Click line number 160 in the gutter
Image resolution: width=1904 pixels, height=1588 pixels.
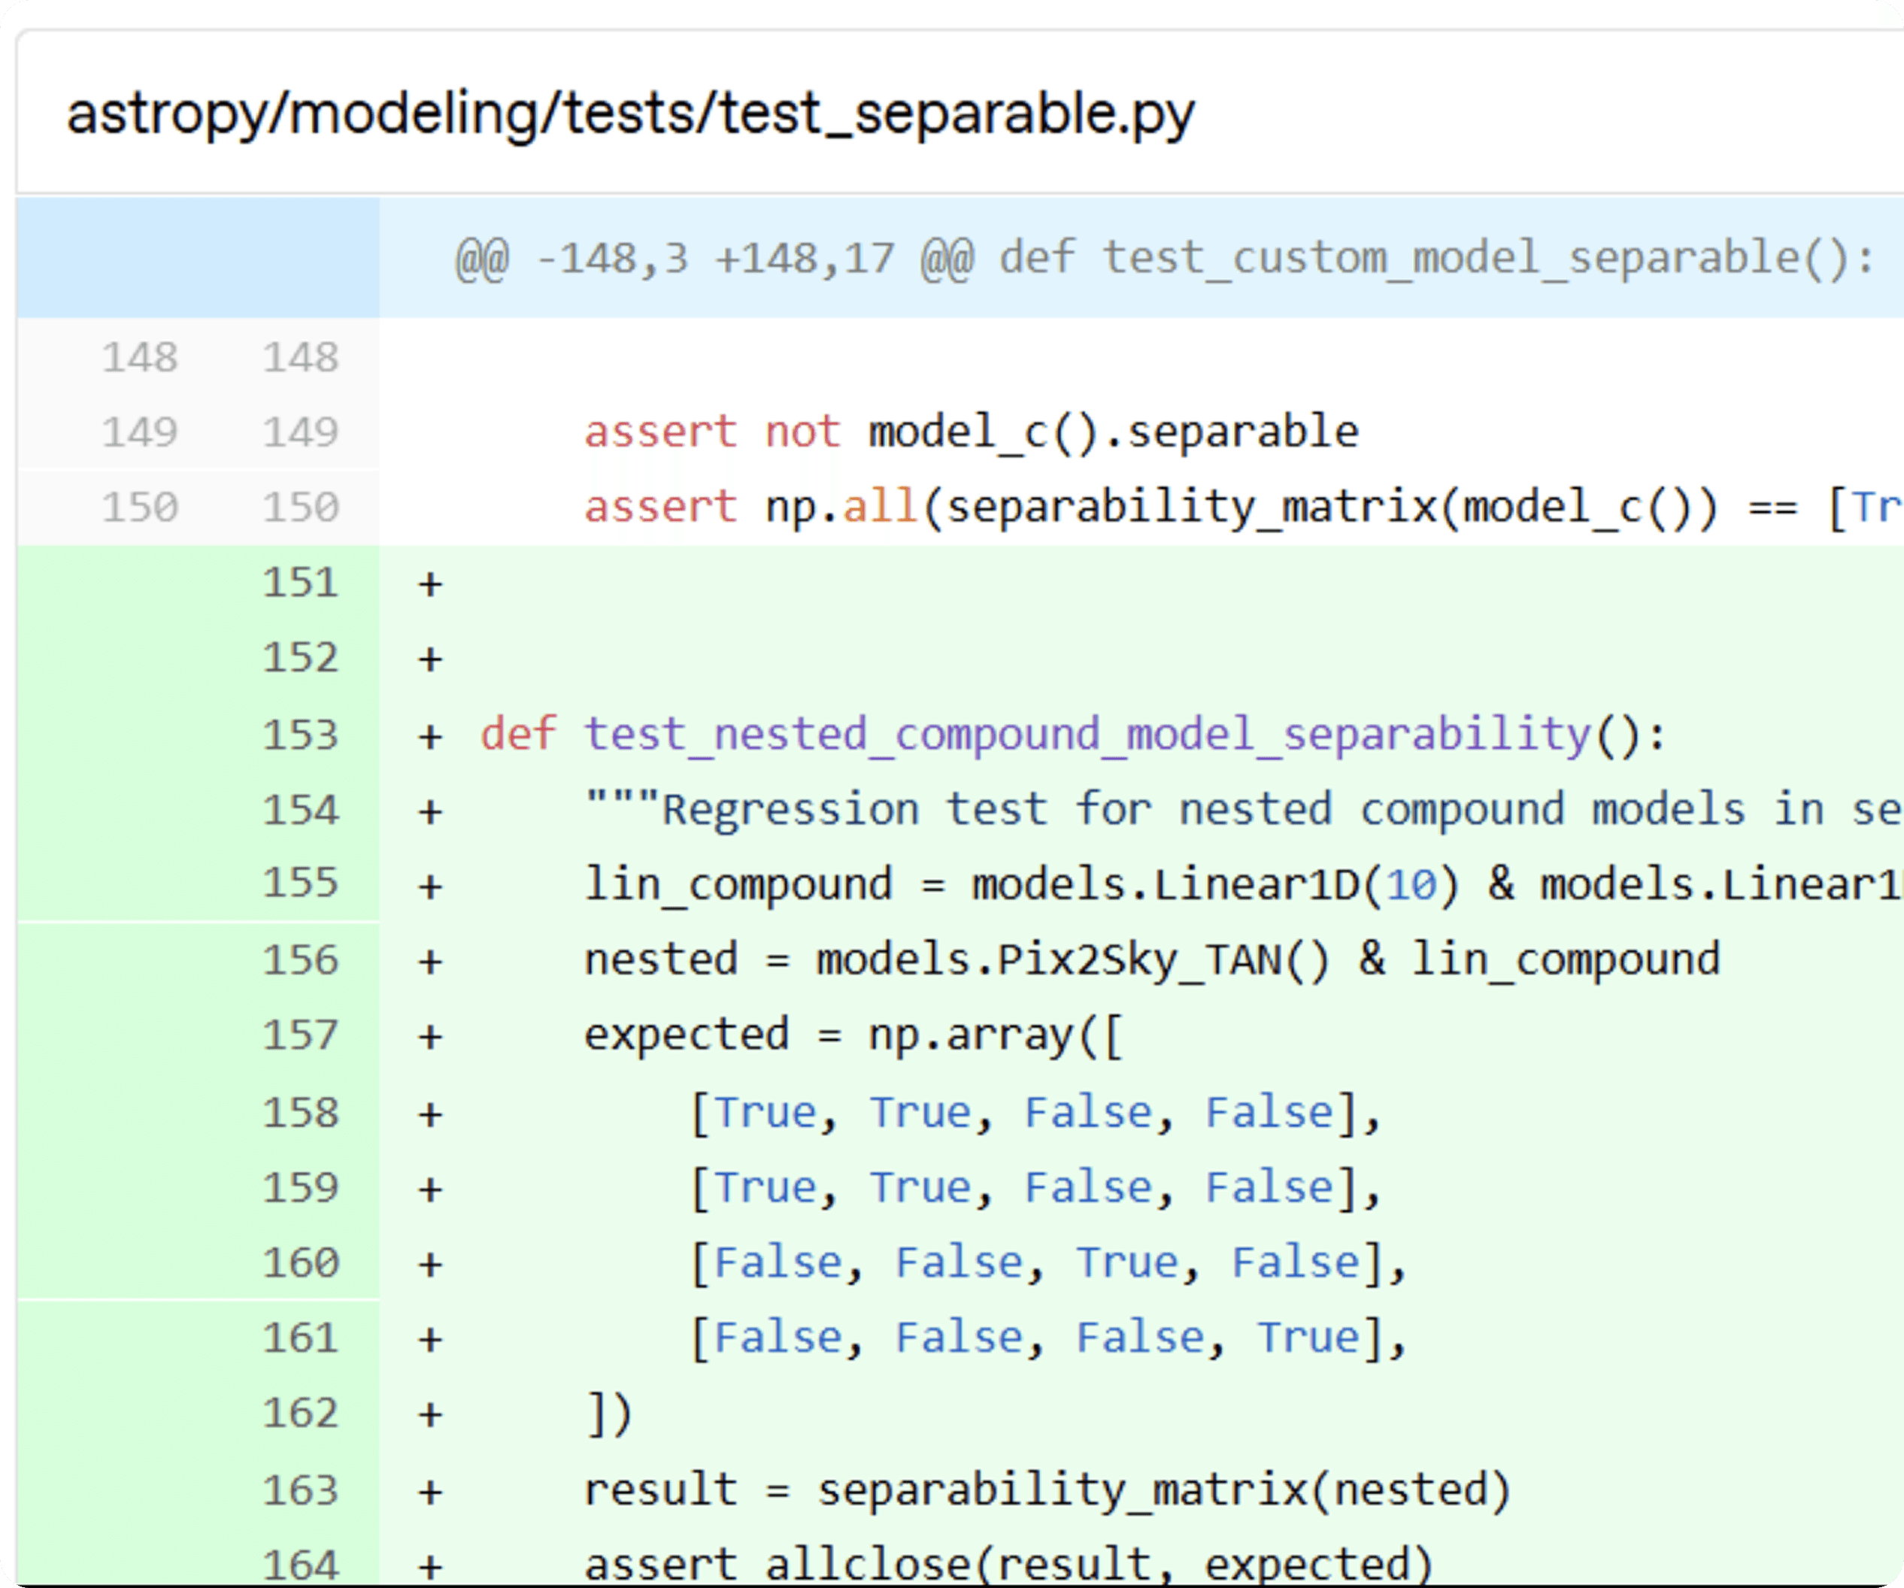click(x=300, y=1263)
